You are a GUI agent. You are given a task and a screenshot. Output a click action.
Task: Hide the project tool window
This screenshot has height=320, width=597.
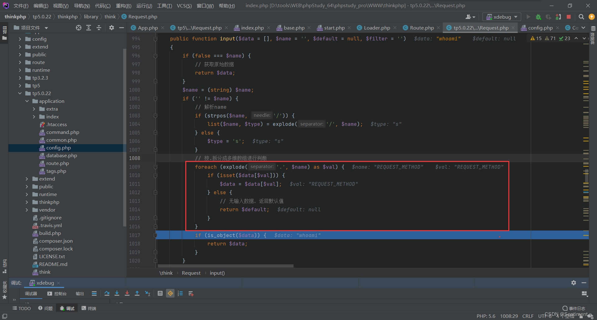click(x=122, y=28)
